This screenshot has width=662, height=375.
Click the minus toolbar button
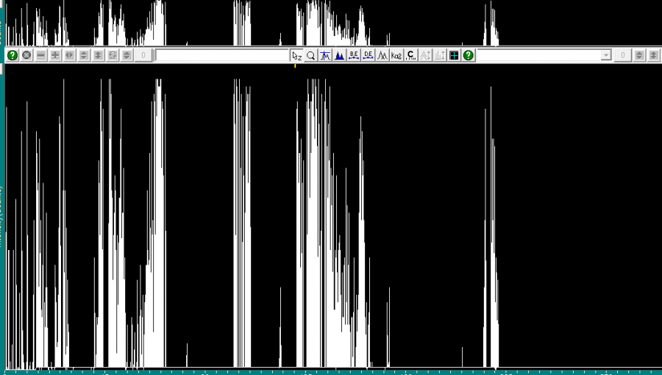(x=41, y=55)
